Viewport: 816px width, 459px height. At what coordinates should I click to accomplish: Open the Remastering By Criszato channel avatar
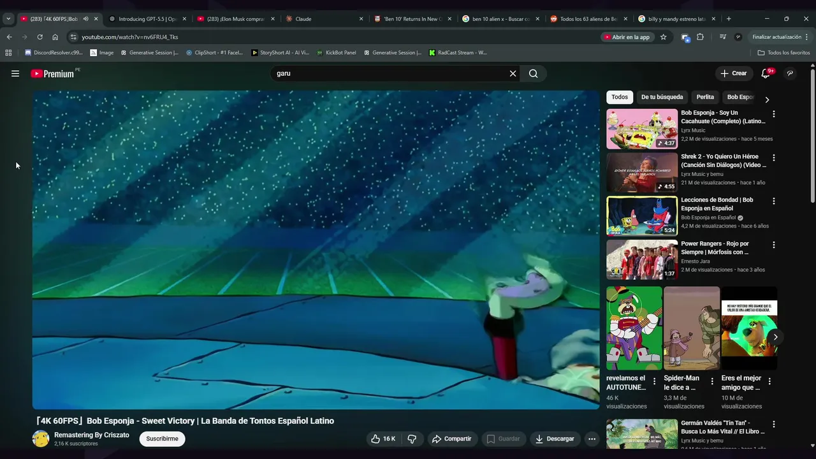pos(41,439)
